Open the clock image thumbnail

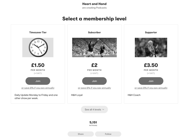pos(38,47)
